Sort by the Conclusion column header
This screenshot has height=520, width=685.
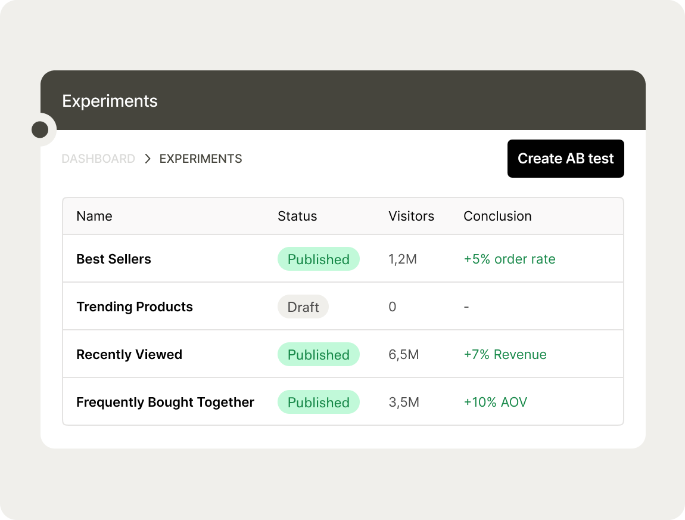497,216
